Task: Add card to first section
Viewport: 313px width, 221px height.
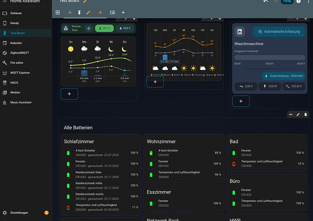Action: 69,94
